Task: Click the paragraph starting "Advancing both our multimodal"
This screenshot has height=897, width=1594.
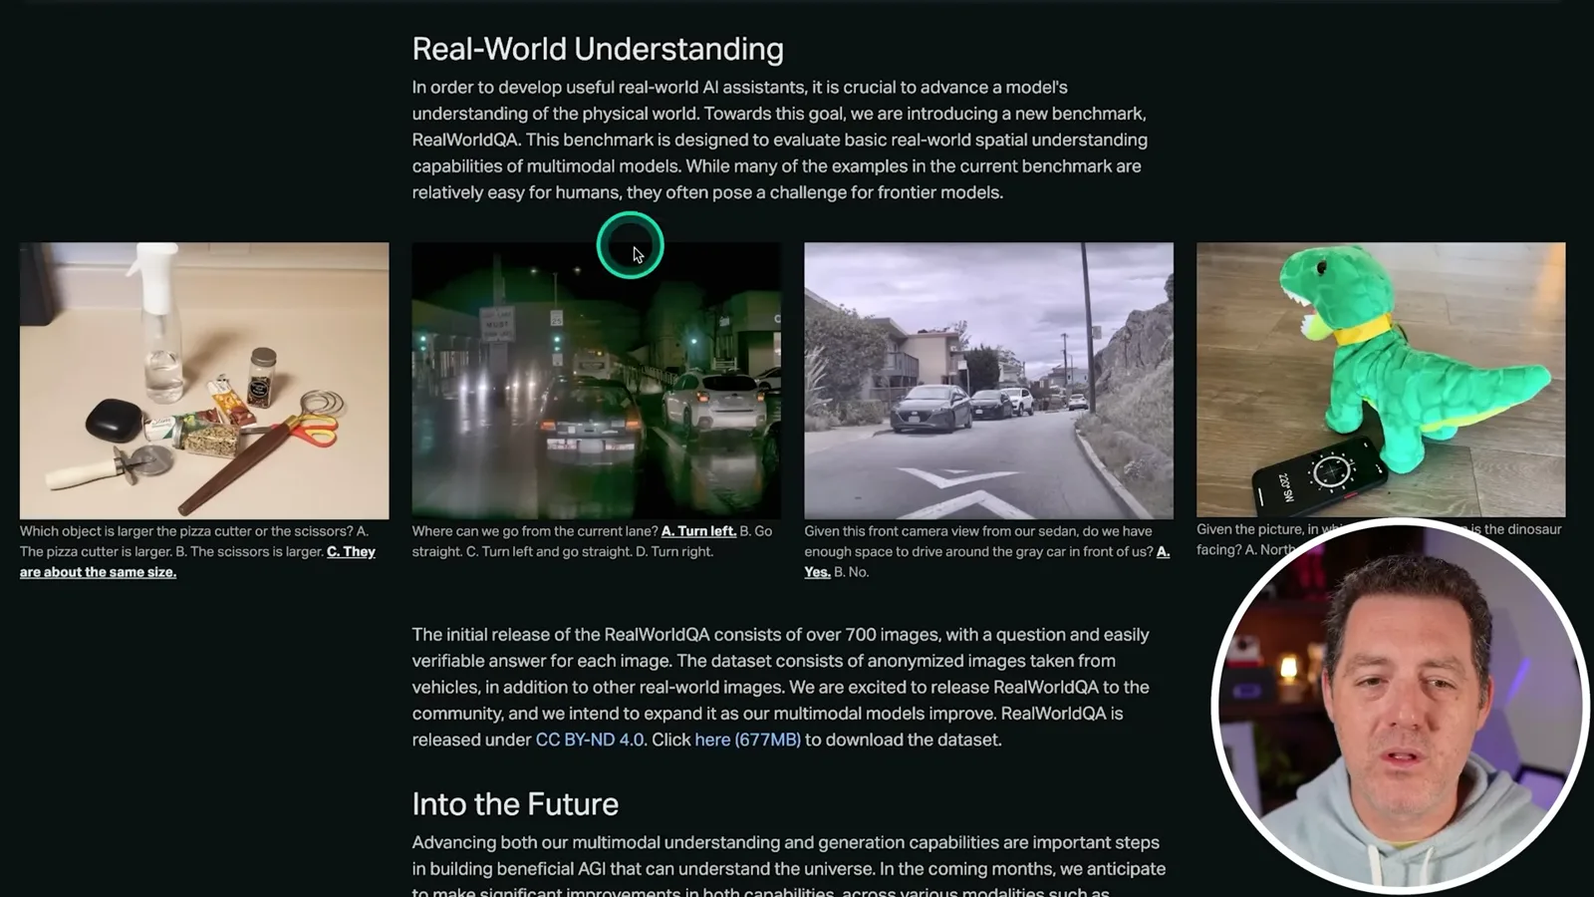Action: pyautogui.click(x=789, y=867)
